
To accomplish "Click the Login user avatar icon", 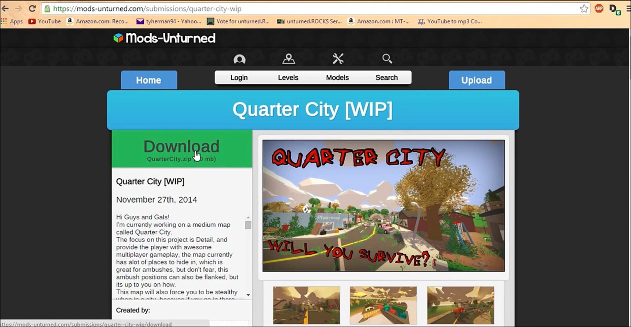I will [x=239, y=59].
